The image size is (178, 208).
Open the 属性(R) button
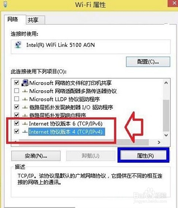(x=143, y=155)
